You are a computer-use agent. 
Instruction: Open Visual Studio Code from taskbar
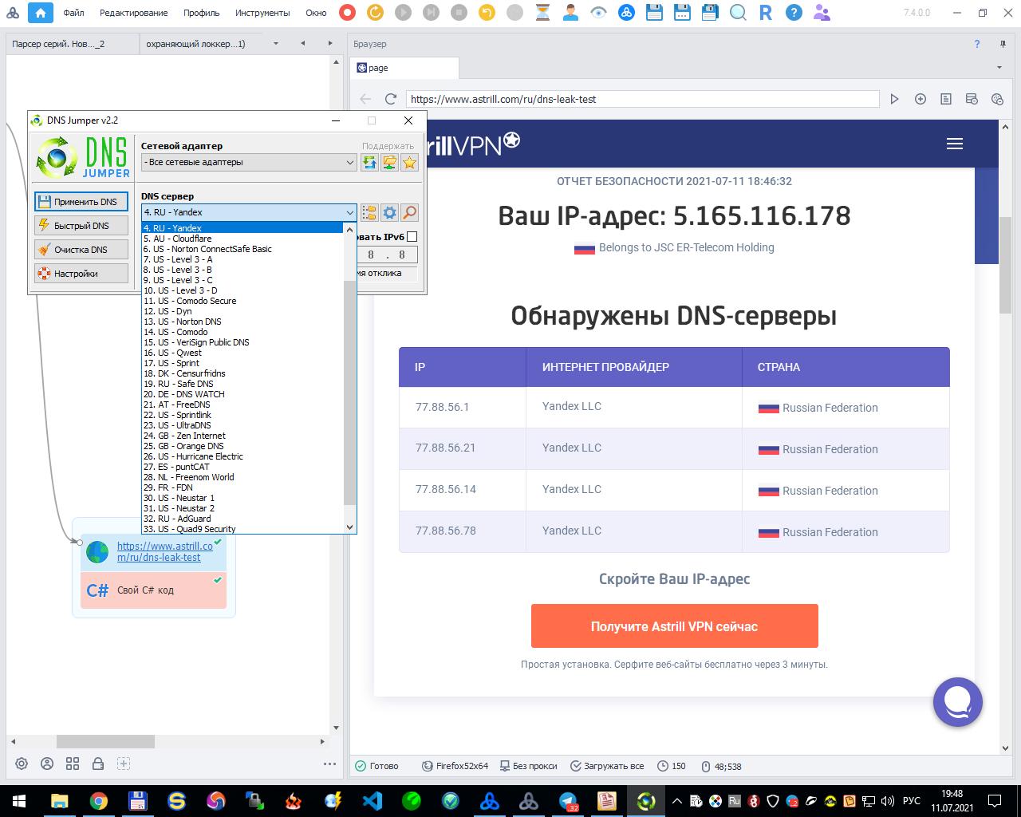coord(373,801)
